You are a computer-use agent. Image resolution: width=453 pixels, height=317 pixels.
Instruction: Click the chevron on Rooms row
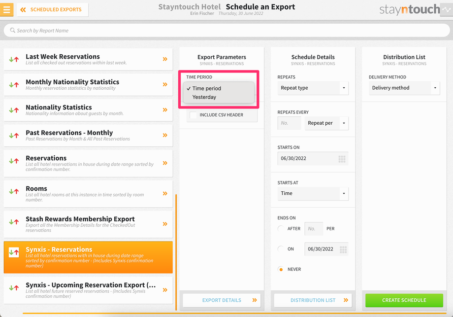165,193
